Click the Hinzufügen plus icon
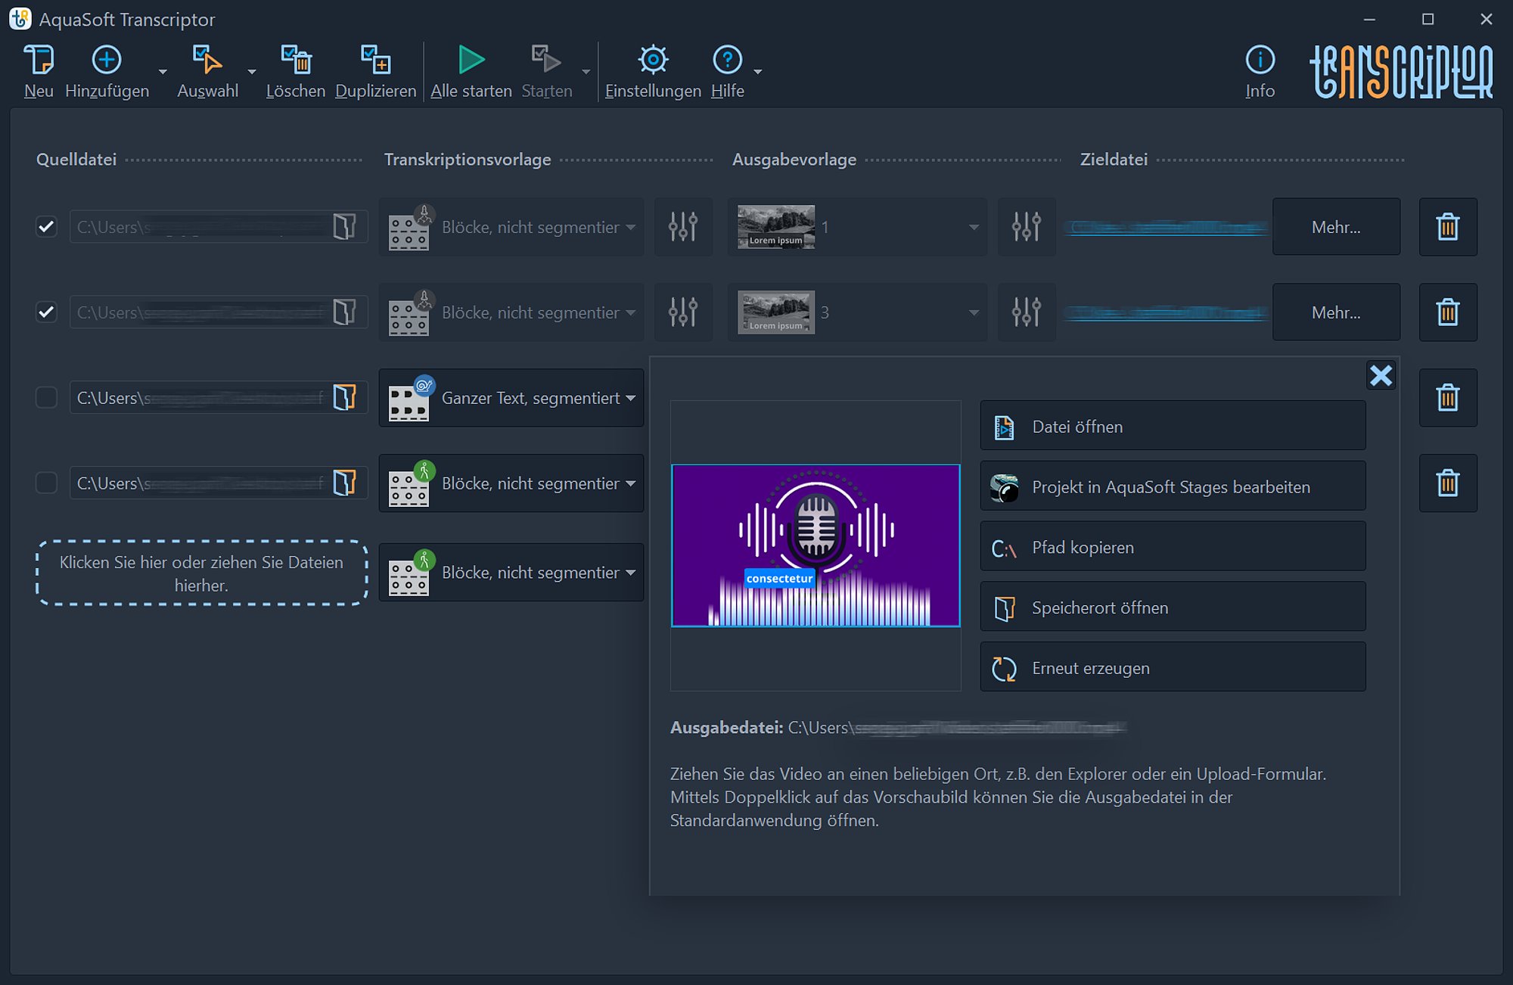The height and width of the screenshot is (985, 1513). click(107, 60)
